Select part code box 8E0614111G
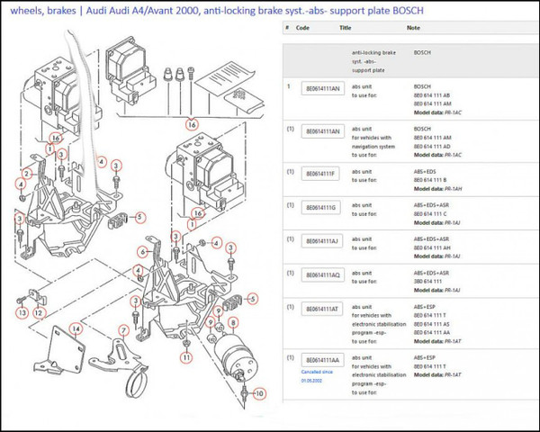The image size is (540, 432). (323, 208)
